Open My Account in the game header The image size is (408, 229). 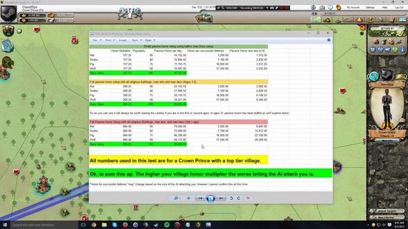coord(353,8)
